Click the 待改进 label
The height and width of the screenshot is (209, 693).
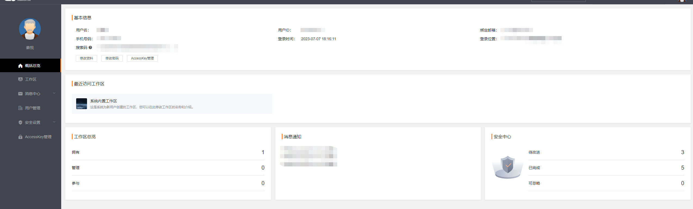(534, 152)
